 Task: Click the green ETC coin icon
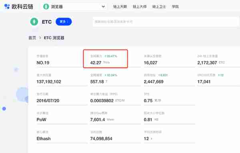click(x=34, y=22)
